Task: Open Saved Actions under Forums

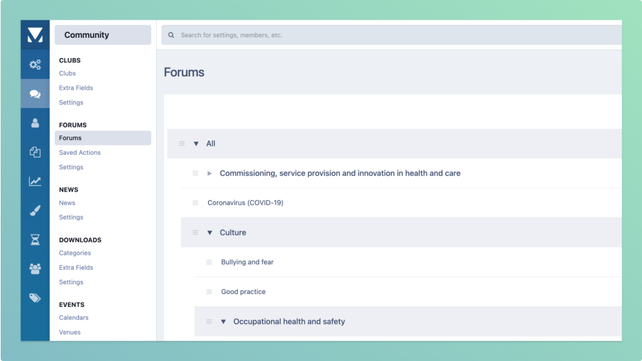Action: pyautogui.click(x=80, y=153)
